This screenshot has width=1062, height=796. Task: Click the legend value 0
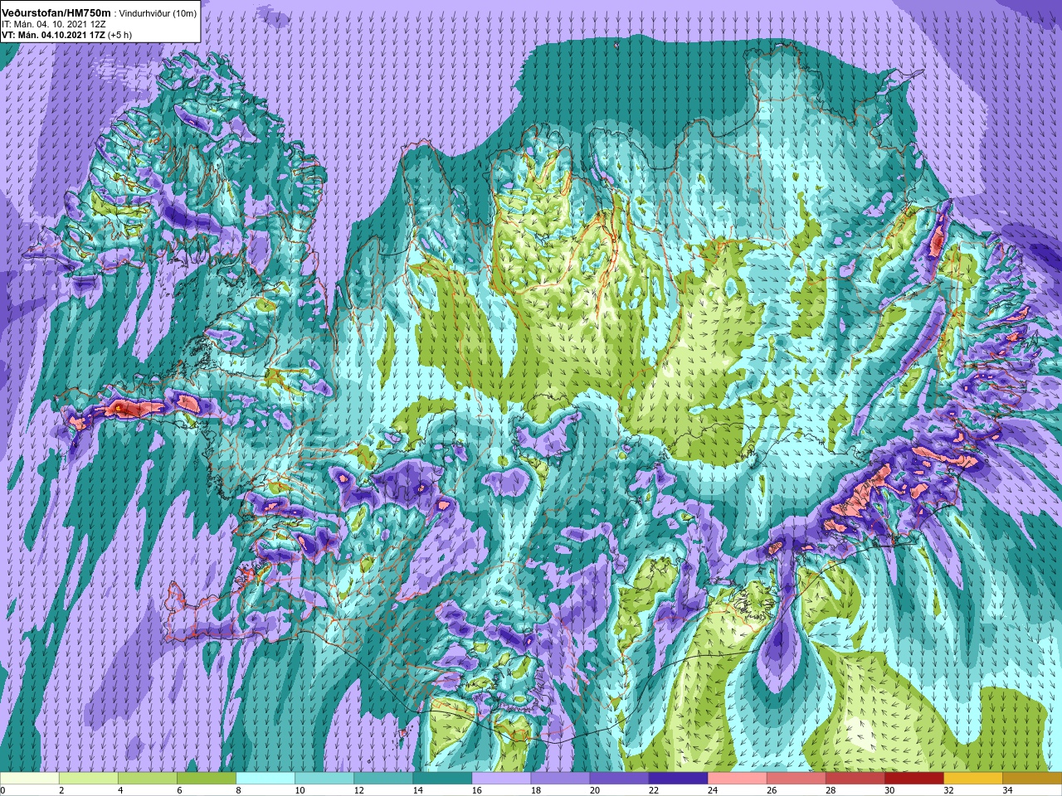(x=3, y=790)
